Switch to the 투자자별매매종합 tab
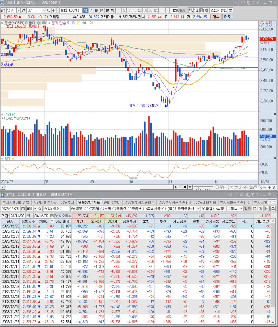The height and width of the screenshot is (327, 278). 16,202
